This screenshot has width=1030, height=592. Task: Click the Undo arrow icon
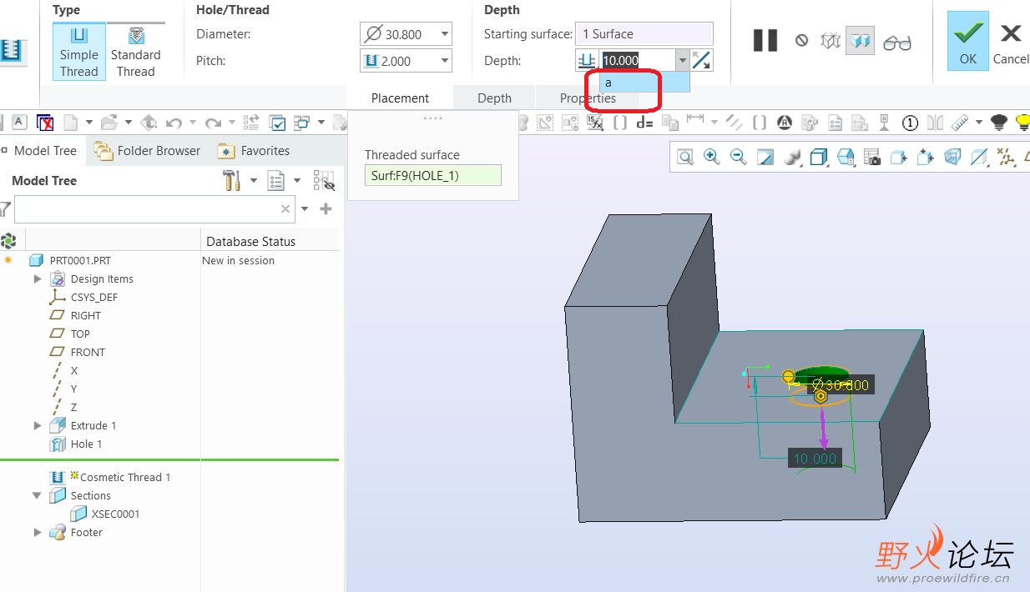click(x=174, y=123)
